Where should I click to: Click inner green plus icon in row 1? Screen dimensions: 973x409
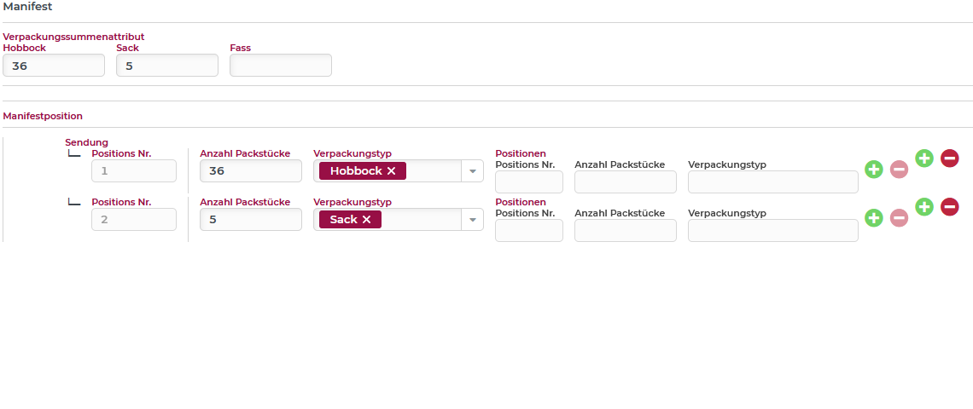click(873, 170)
